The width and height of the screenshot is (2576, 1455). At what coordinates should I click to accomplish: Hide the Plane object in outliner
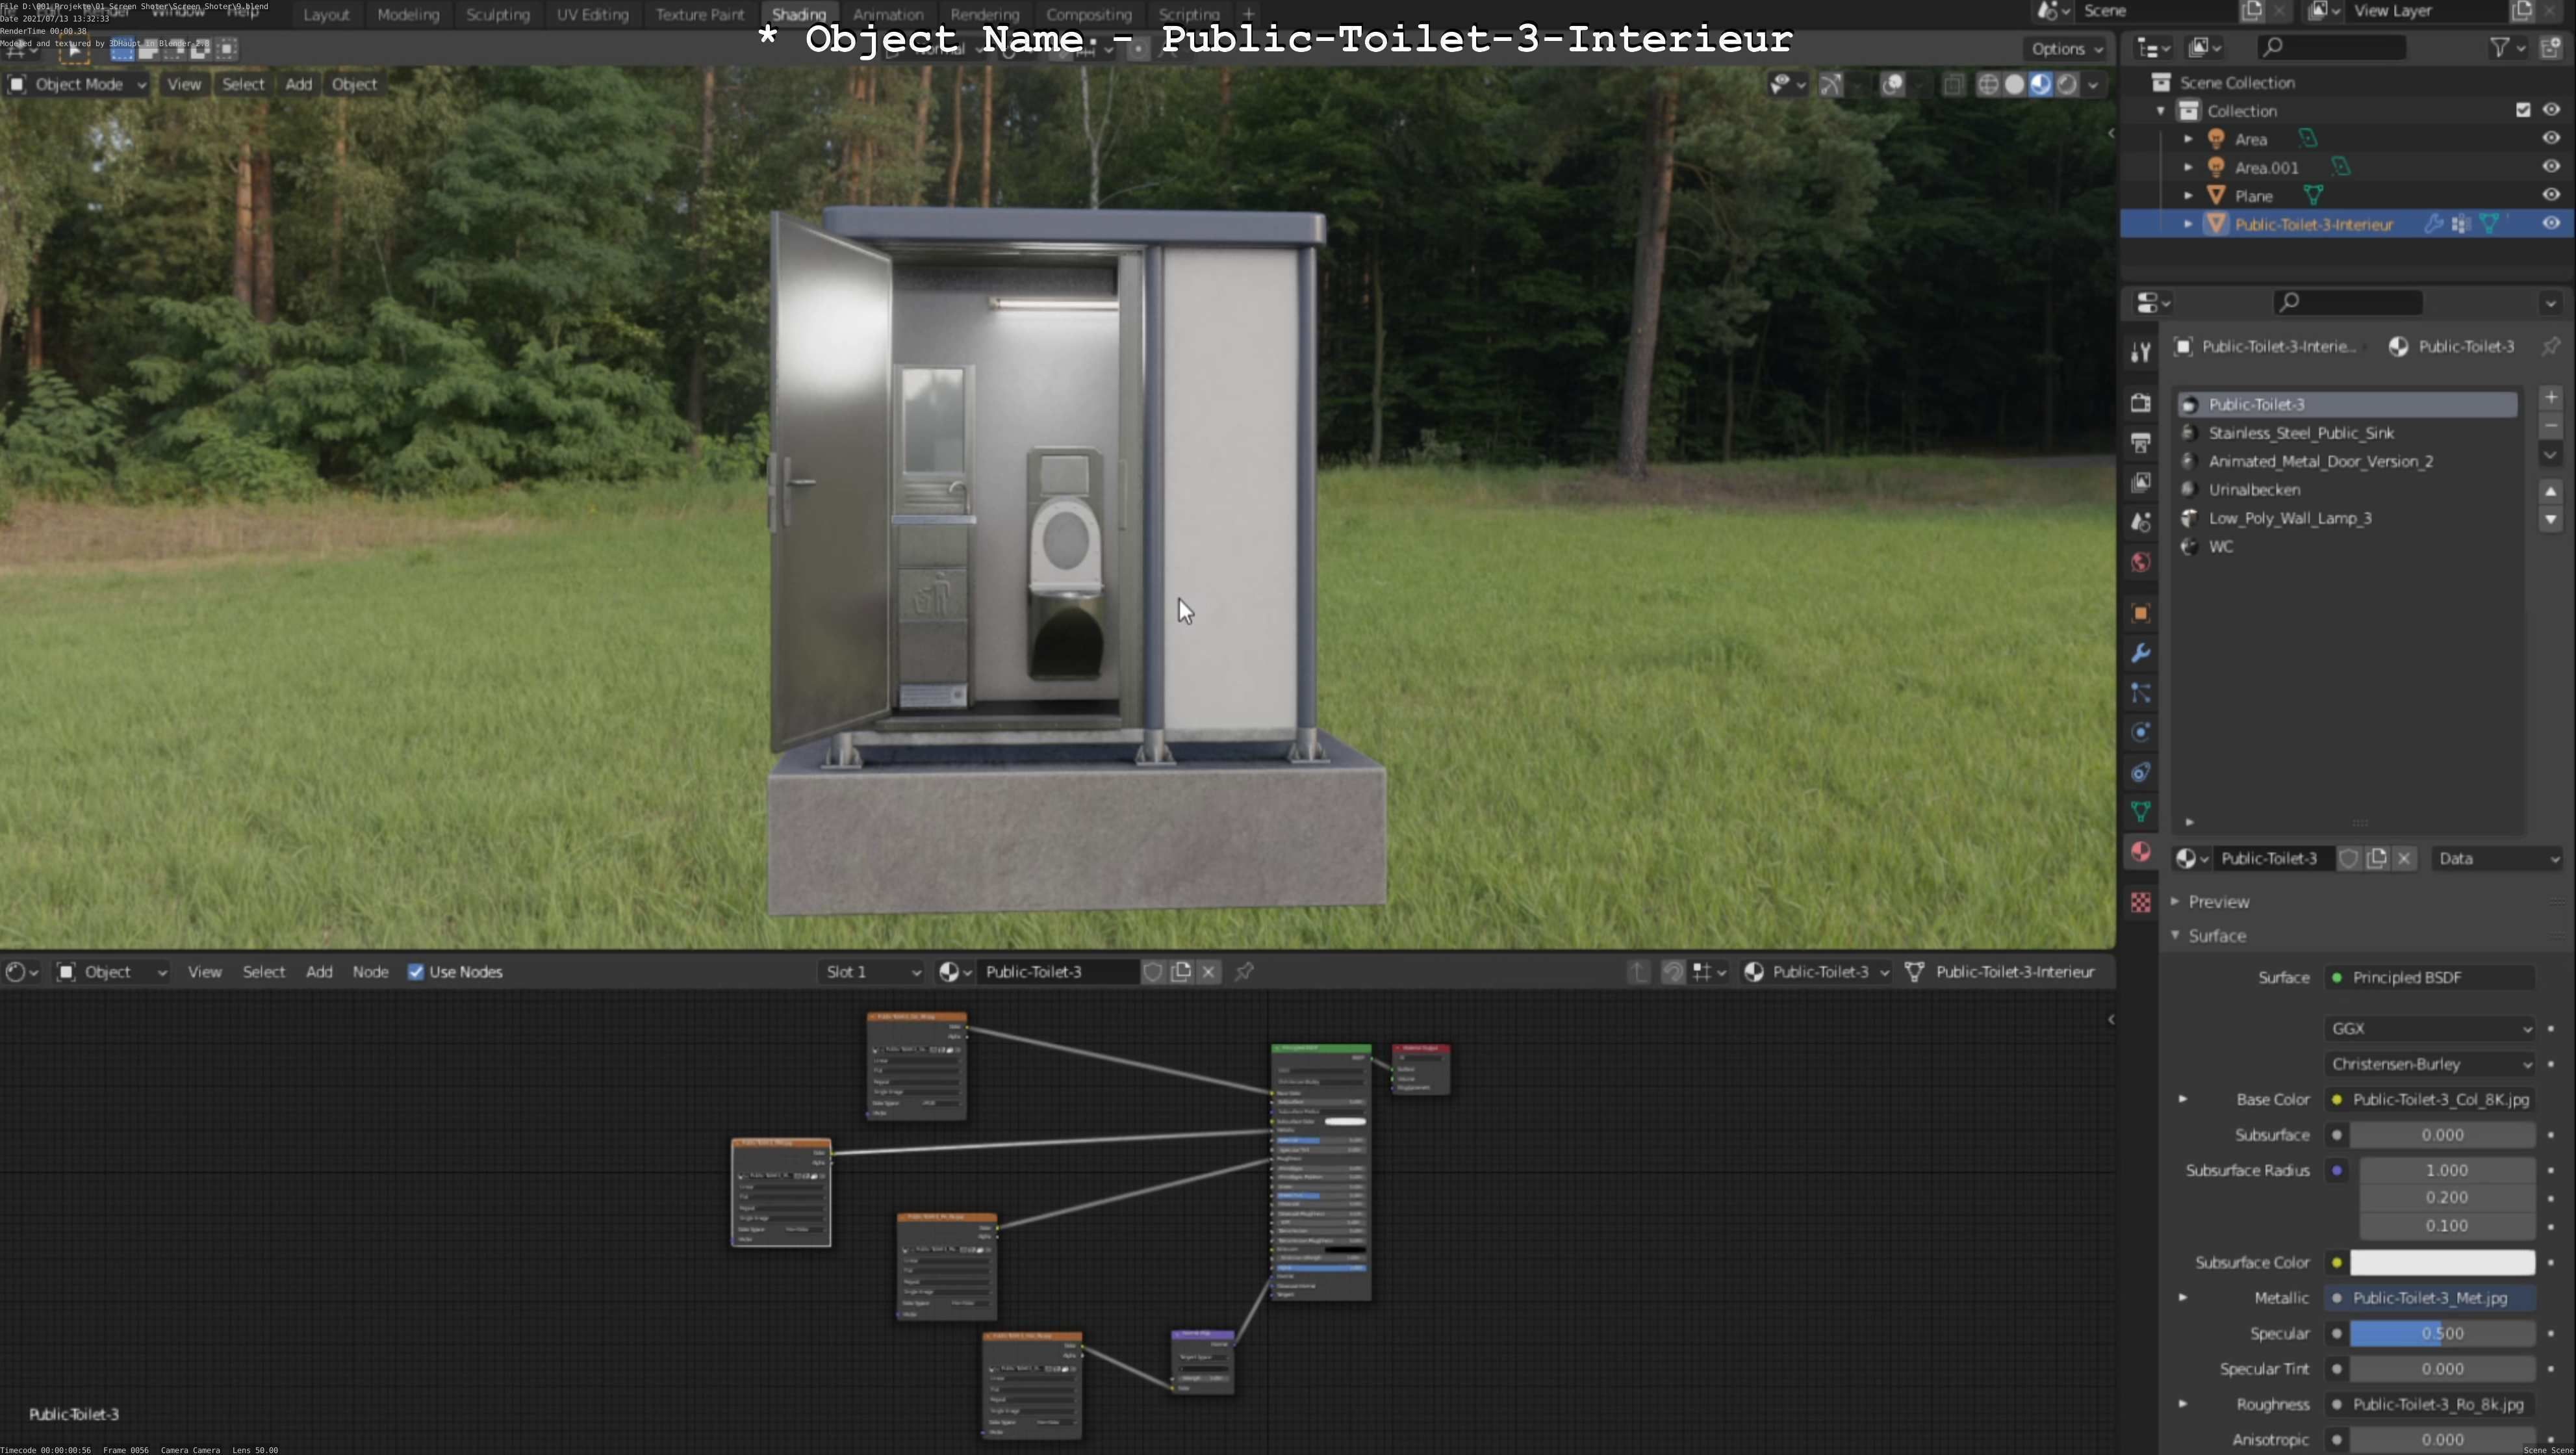[x=2551, y=195]
